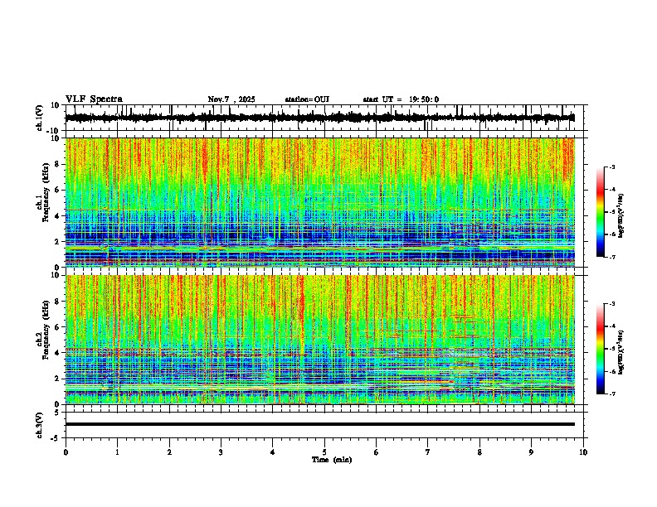Click the "VLF Spectra" title text

[94, 99]
